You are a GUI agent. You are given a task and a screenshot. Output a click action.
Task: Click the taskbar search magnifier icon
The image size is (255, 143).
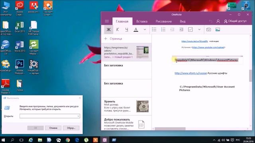click(x=12, y=140)
